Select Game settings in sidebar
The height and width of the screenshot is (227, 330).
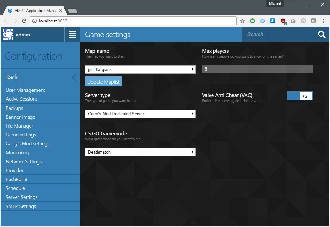pos(40,135)
